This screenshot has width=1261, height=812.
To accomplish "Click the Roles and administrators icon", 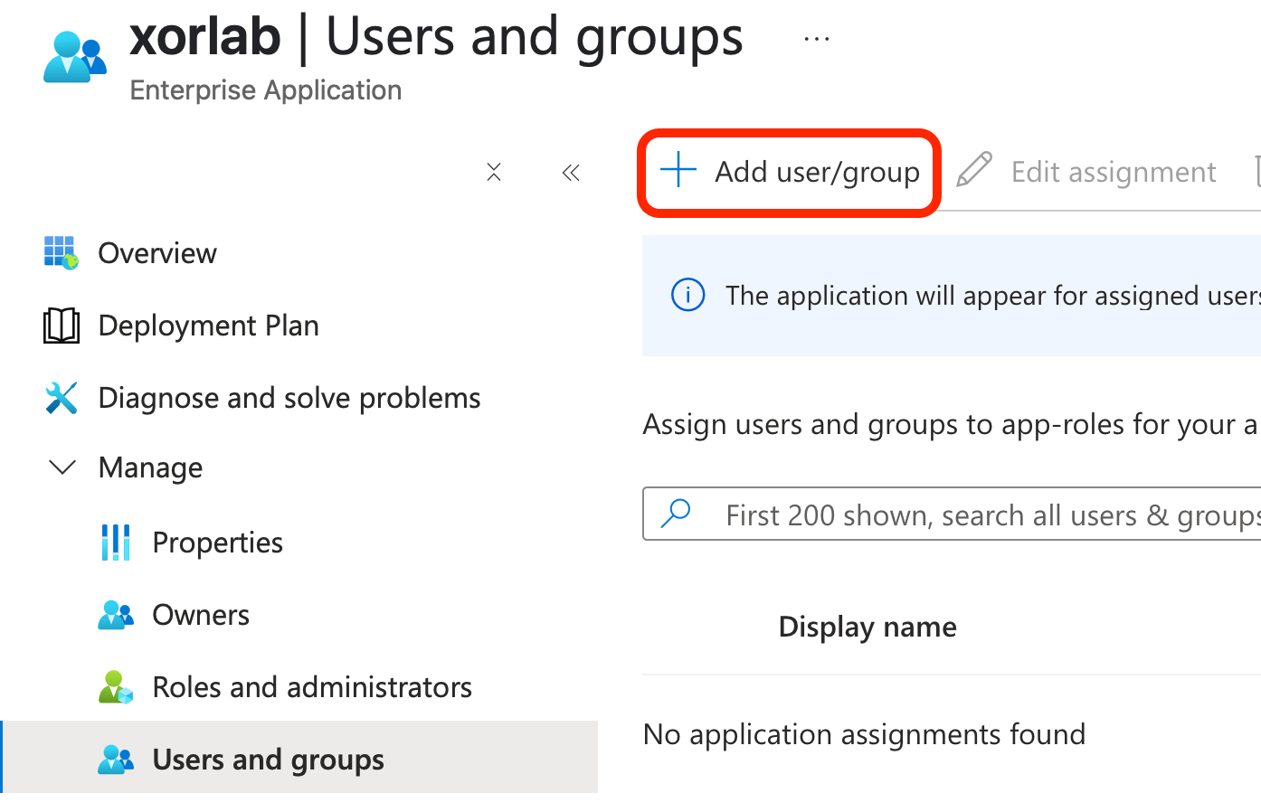I will tap(116, 687).
